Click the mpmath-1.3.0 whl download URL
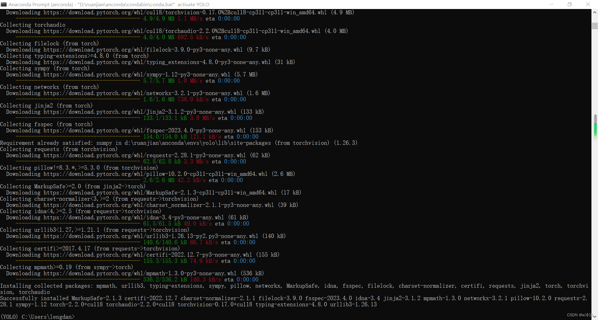This screenshot has height=320, width=598. point(140,273)
